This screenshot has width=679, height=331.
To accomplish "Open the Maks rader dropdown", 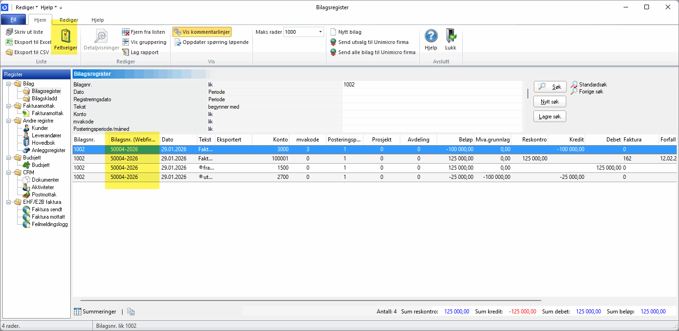I will 320,32.
